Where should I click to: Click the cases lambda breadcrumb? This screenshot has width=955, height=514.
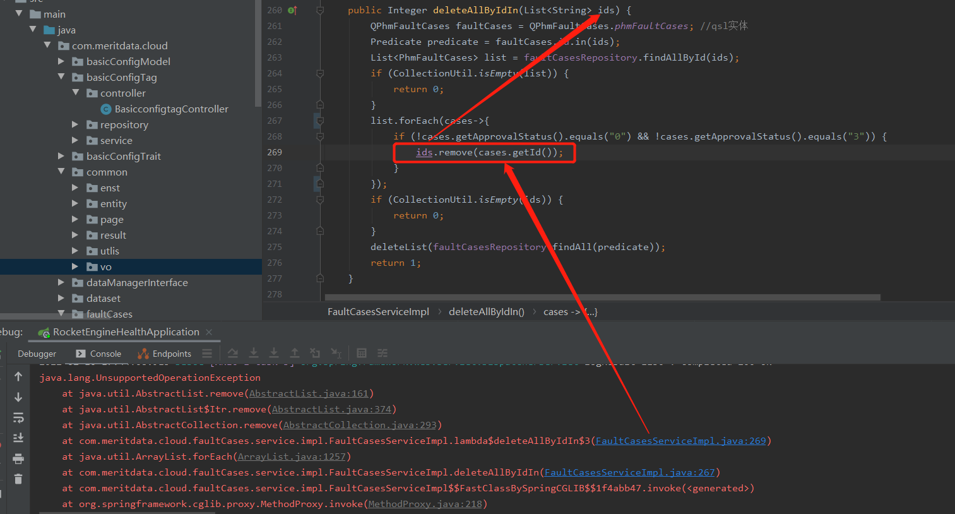coord(571,312)
